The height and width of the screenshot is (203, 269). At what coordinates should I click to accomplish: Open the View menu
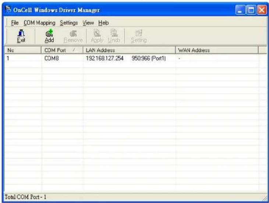(x=88, y=23)
